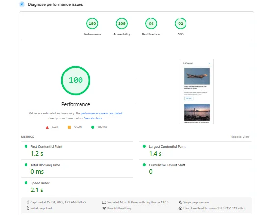Image resolution: width=266 pixels, height=215 pixels.
Task: Click the Chromium icon beside Using HeadlessChromium
Action: click(180, 208)
